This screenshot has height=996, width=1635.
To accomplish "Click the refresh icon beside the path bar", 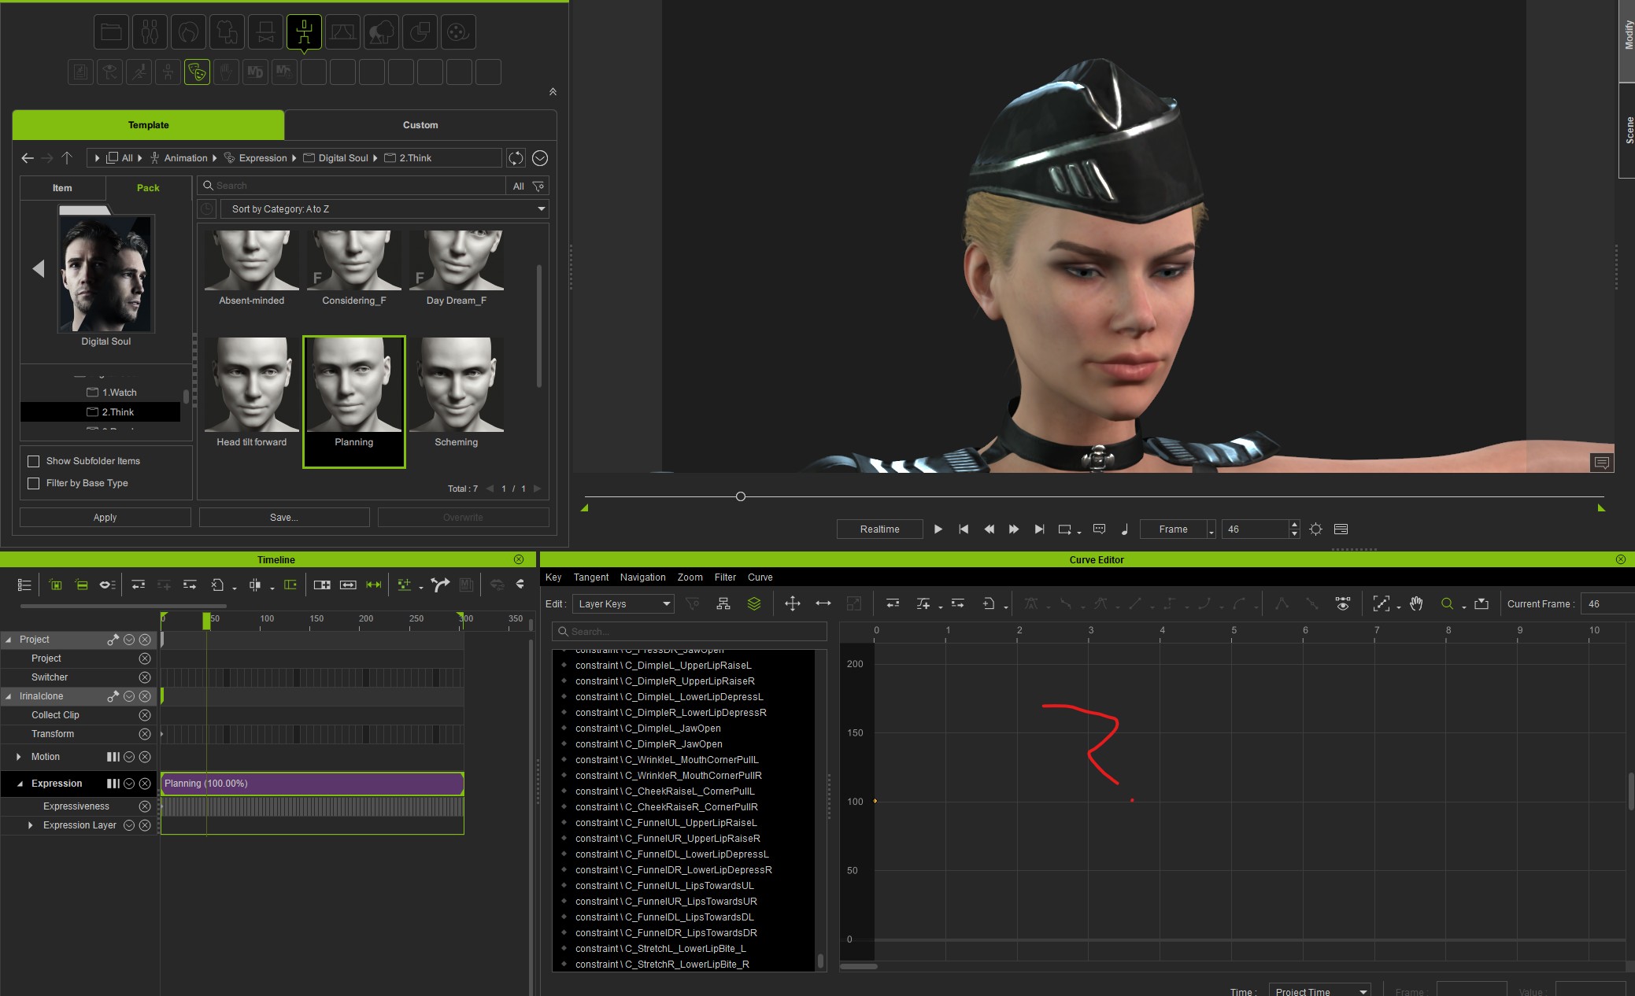I will click(516, 158).
